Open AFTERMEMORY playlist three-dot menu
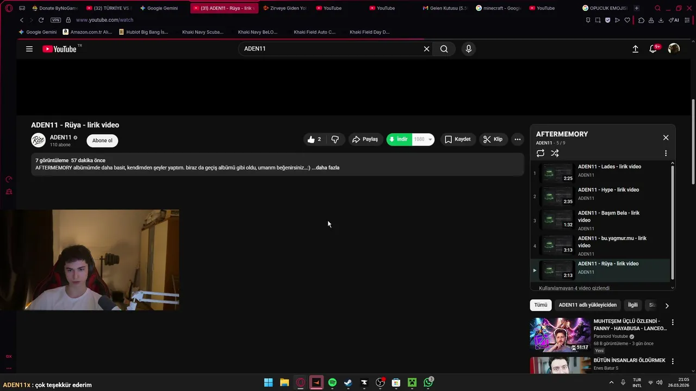 pyautogui.click(x=666, y=153)
